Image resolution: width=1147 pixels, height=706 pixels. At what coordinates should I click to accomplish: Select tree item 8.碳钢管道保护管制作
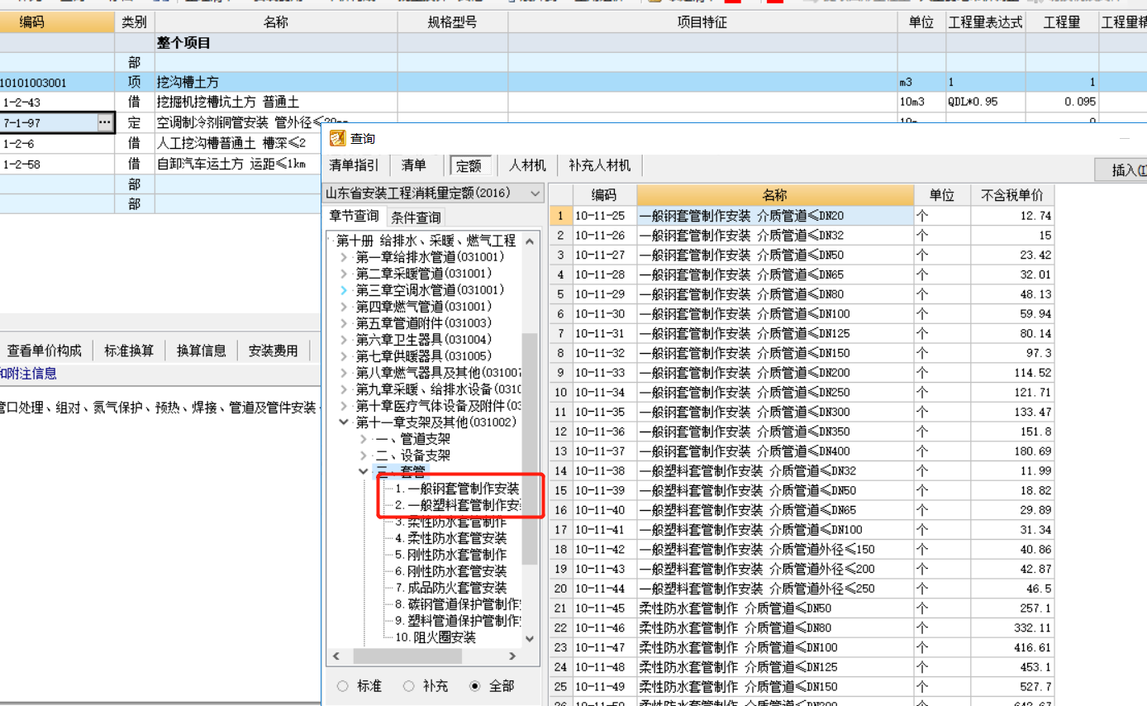pyautogui.click(x=457, y=604)
